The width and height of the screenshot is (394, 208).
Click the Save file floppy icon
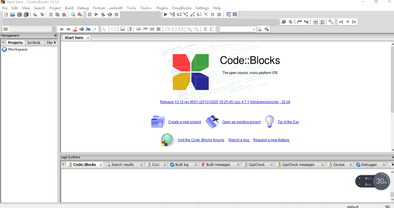click(x=19, y=15)
